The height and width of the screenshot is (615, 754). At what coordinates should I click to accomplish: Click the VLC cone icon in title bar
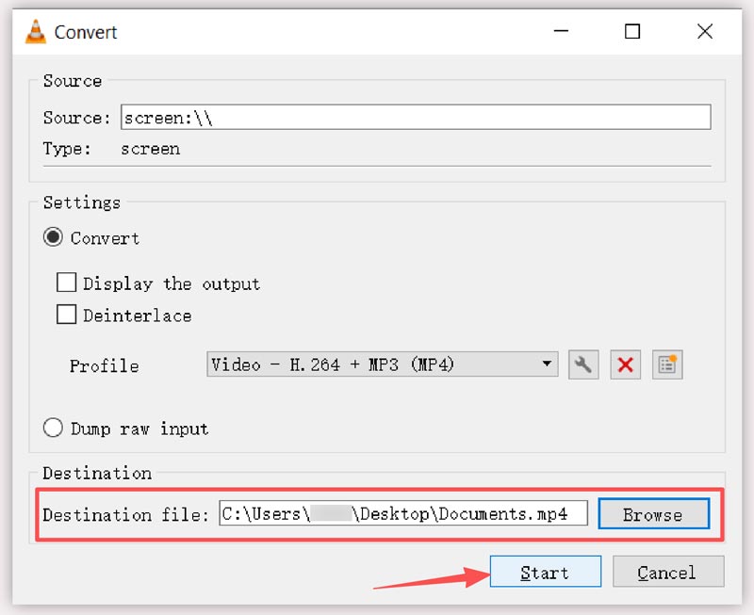click(35, 32)
